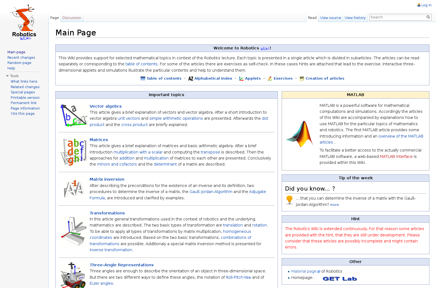Open Printable version link
Image resolution: width=436 pixels, height=288 pixels.
click(25, 98)
